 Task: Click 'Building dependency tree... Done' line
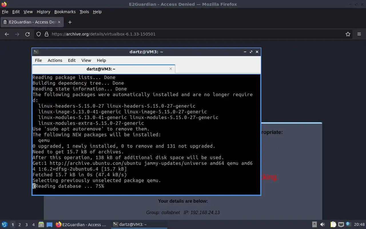coord(78,83)
